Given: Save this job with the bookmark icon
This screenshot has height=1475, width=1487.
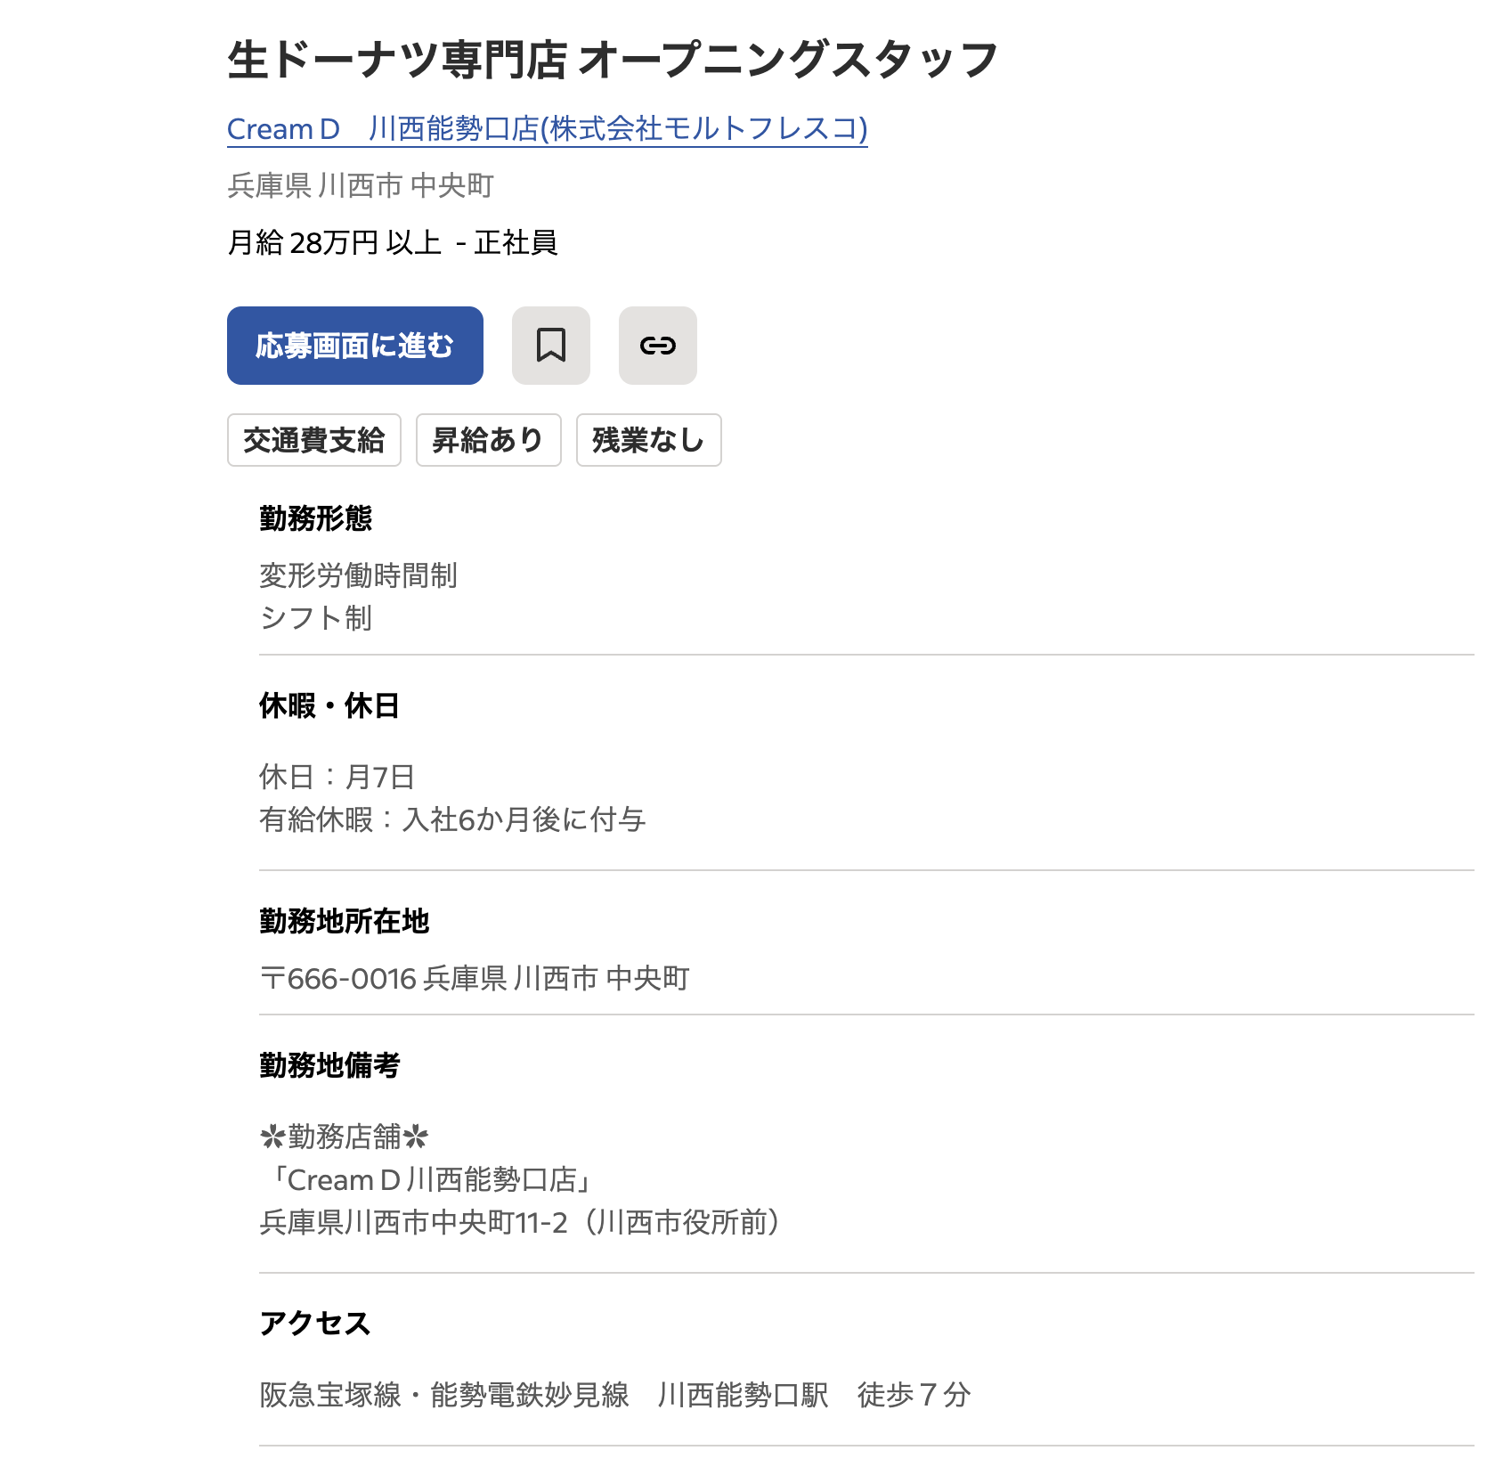Looking at the screenshot, I should click(x=550, y=346).
